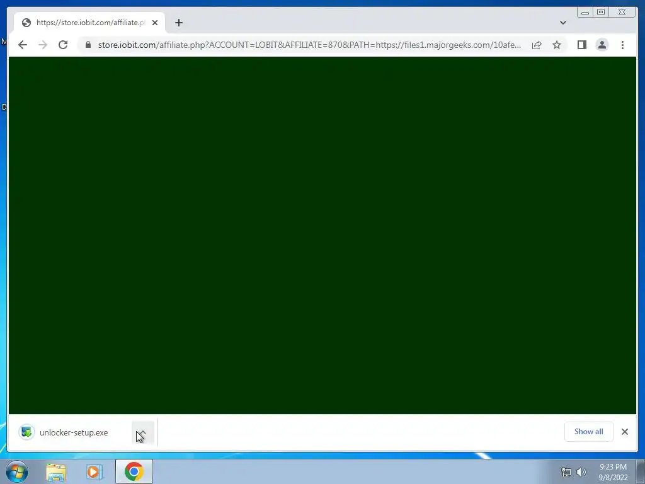
Task: Expand options chevron for unlocker-setup.exe
Action: pyautogui.click(x=142, y=433)
